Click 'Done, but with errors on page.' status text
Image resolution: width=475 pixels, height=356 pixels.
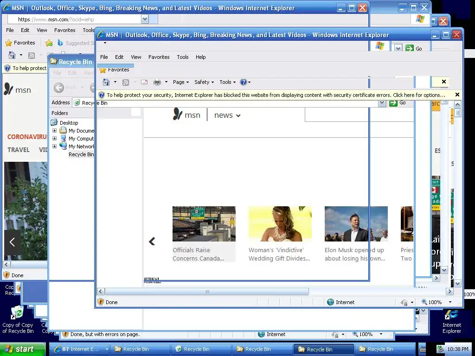pos(105,334)
